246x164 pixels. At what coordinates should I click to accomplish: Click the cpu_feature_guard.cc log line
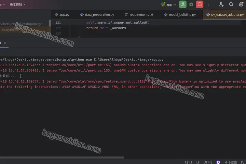coord(123,81)
